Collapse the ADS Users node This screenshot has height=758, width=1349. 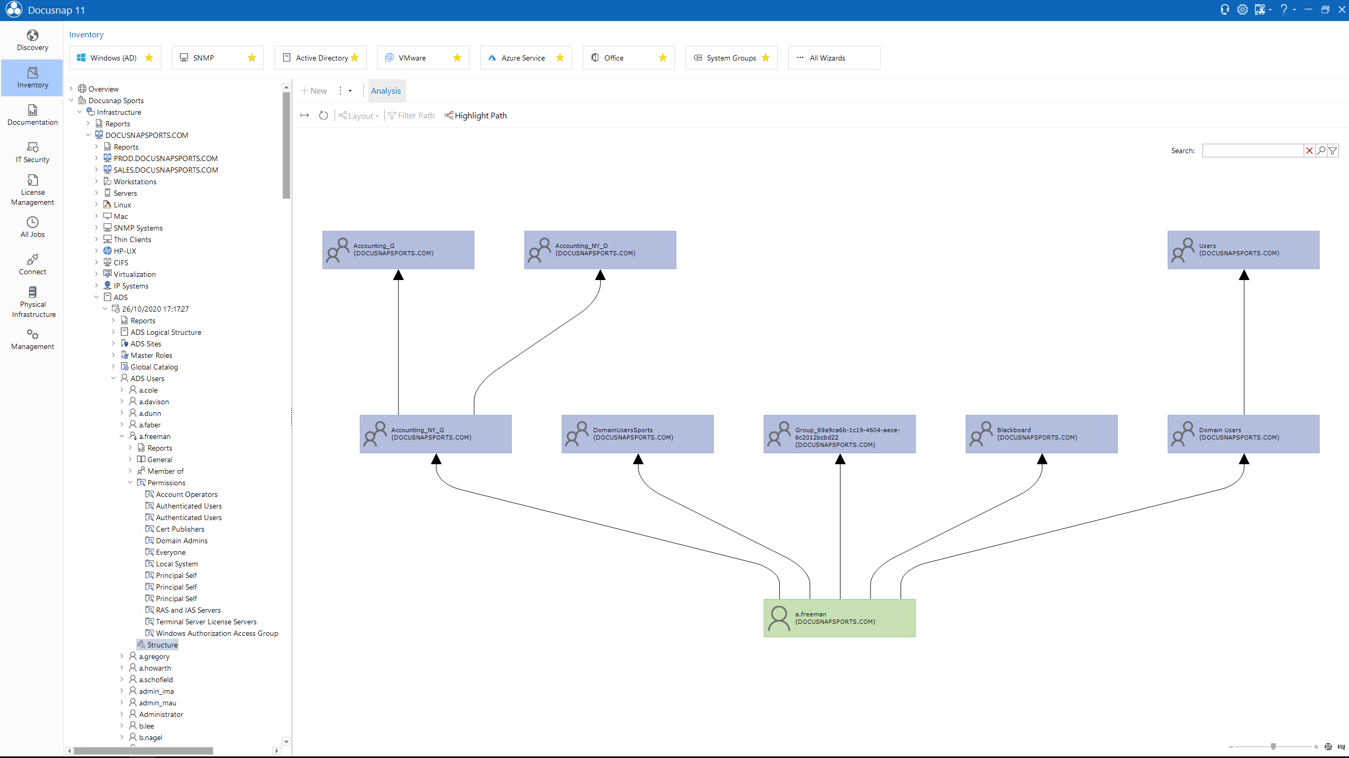tap(113, 378)
